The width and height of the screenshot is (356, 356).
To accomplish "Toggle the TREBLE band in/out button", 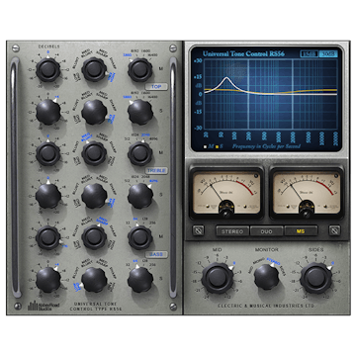I will click(156, 171).
